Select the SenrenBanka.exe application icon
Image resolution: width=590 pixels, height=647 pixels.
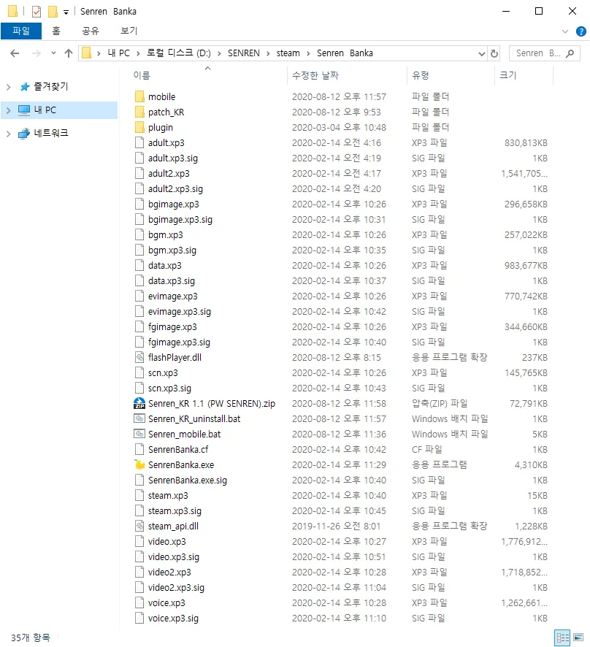click(x=140, y=464)
